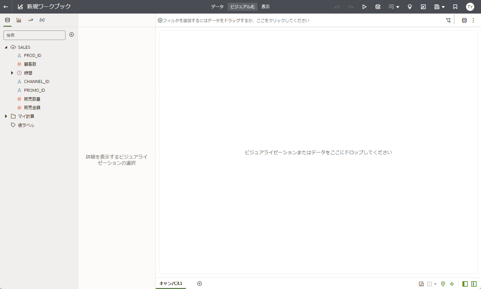Select the 顧客数 measure
Screen dimensions: 481x289
point(30,64)
